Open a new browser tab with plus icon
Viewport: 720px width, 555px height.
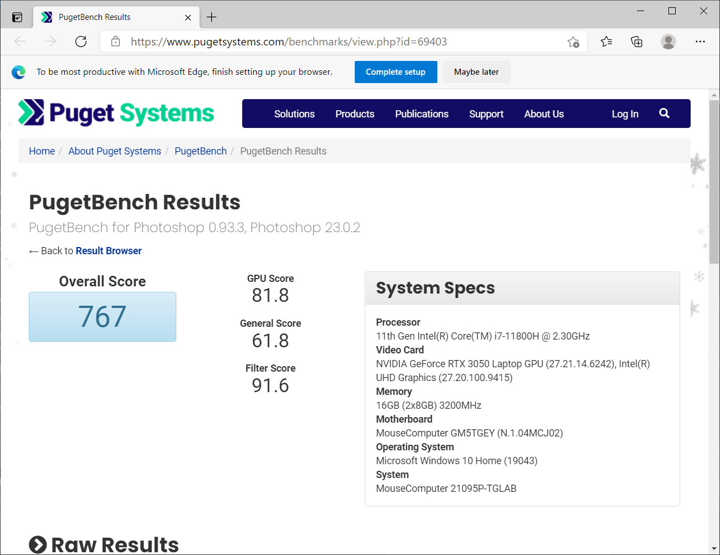point(211,17)
